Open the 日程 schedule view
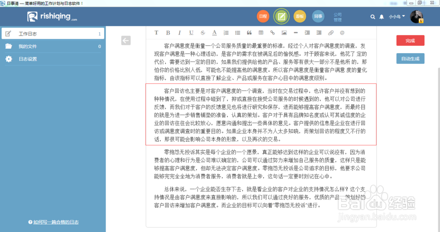Screen dimensions: 440x232 pyautogui.click(x=263, y=16)
